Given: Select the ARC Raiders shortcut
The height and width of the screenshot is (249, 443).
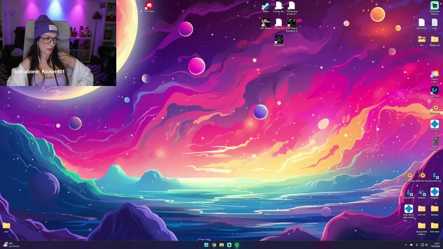Looking at the screenshot, I should (266, 24).
